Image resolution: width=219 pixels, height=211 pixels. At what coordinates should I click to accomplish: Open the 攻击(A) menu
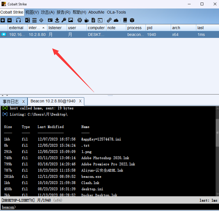[x=48, y=12]
